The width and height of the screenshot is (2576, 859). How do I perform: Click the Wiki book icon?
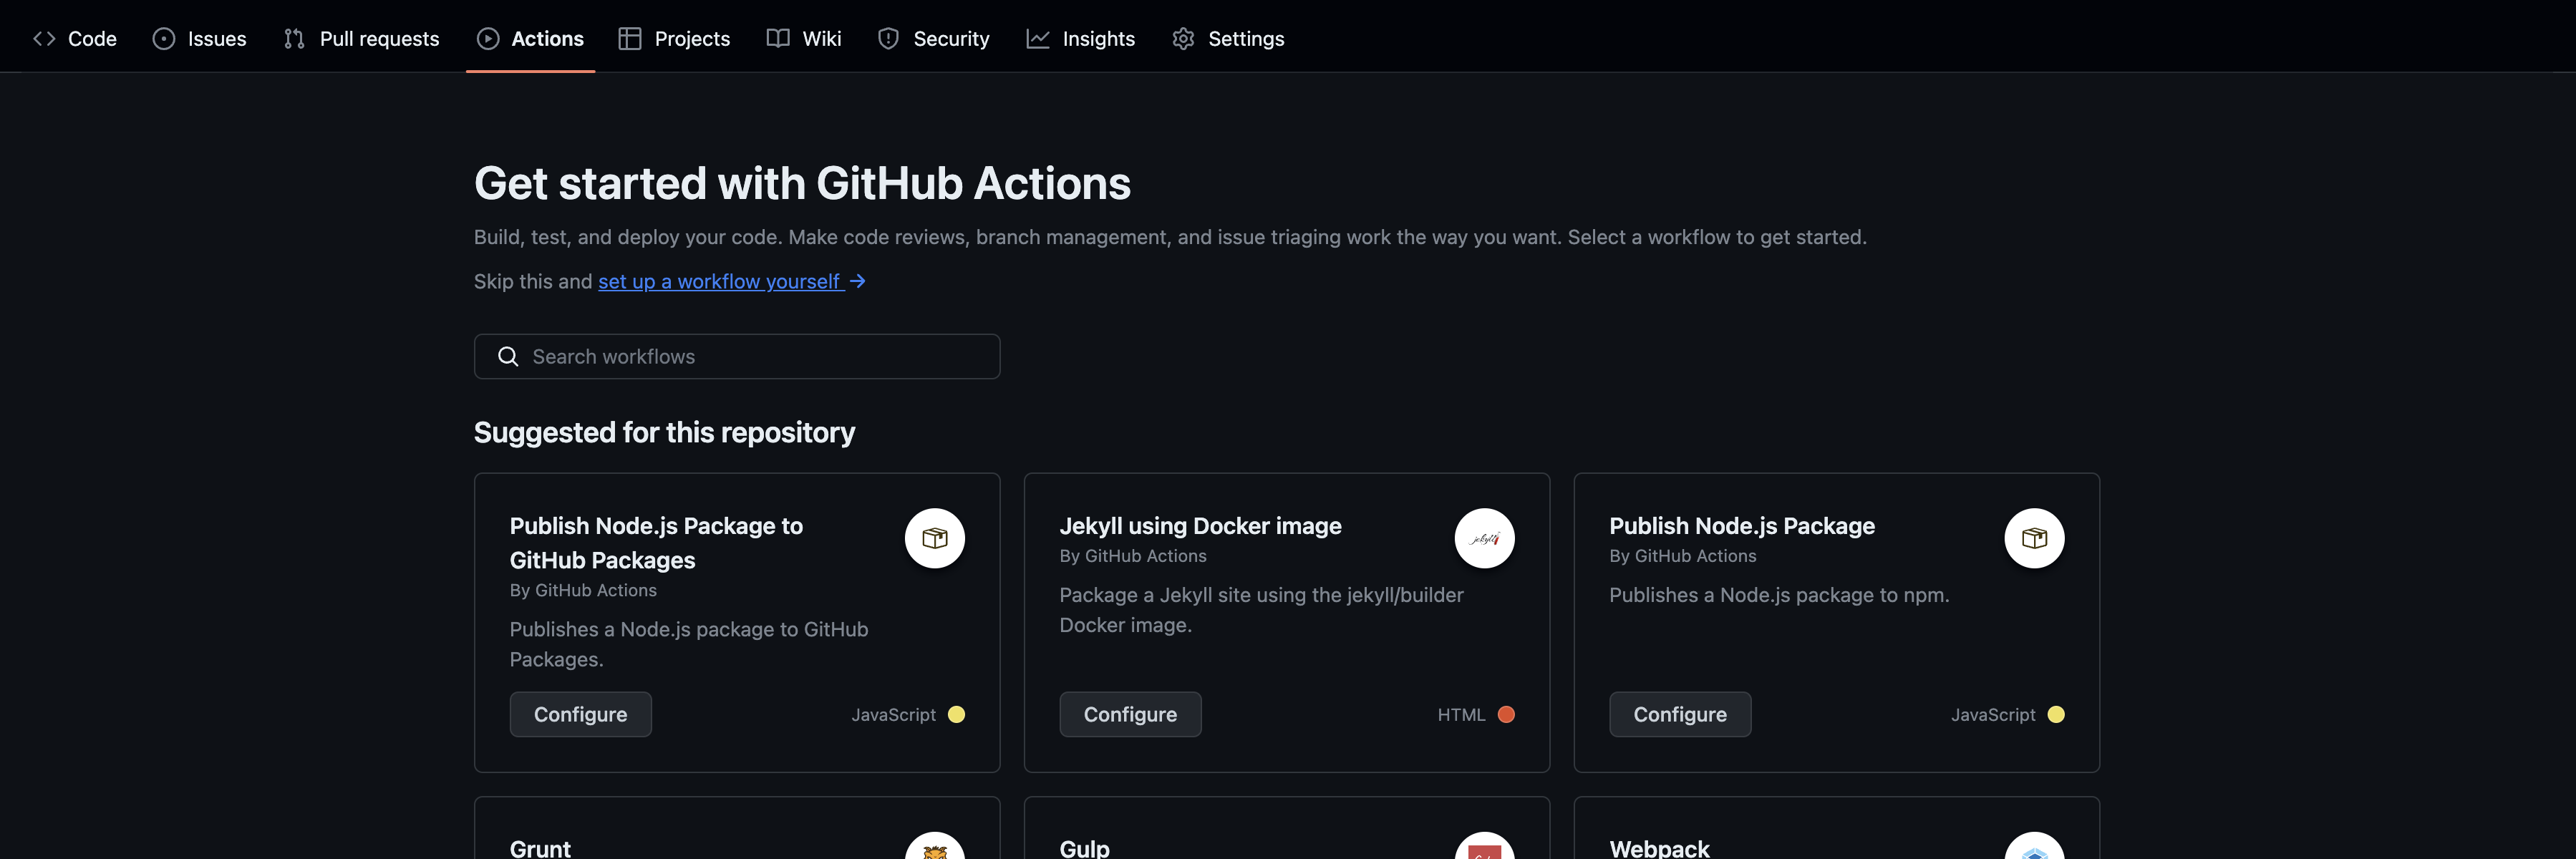(778, 39)
